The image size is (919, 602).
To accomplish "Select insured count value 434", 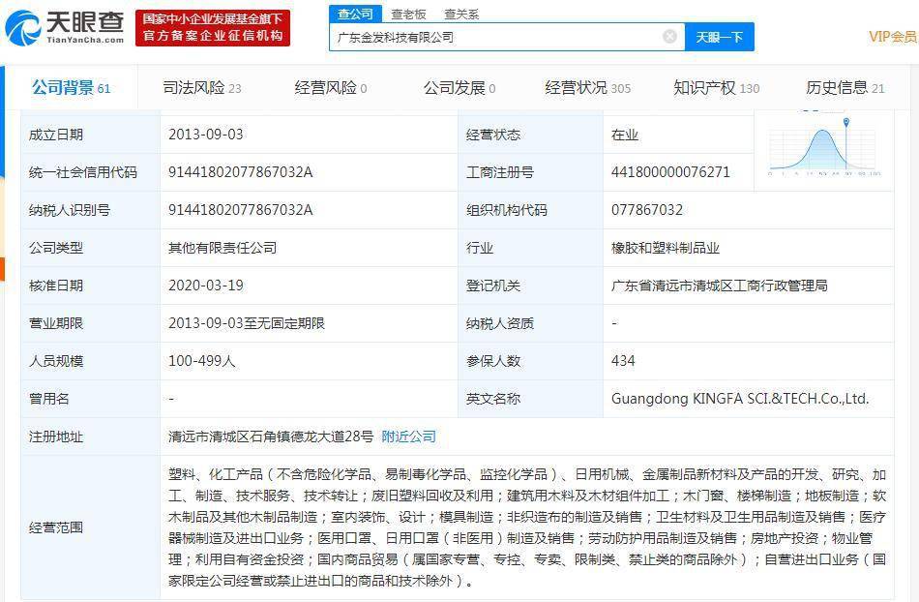I will (623, 361).
